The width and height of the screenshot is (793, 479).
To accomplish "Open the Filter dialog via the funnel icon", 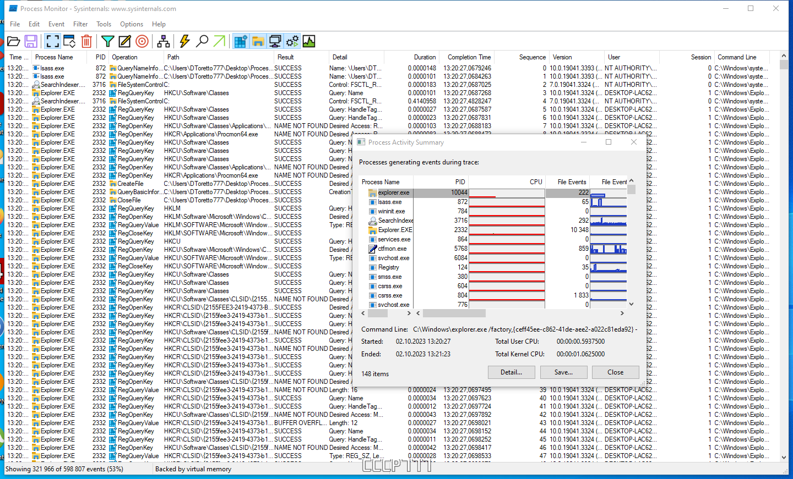I will click(108, 41).
